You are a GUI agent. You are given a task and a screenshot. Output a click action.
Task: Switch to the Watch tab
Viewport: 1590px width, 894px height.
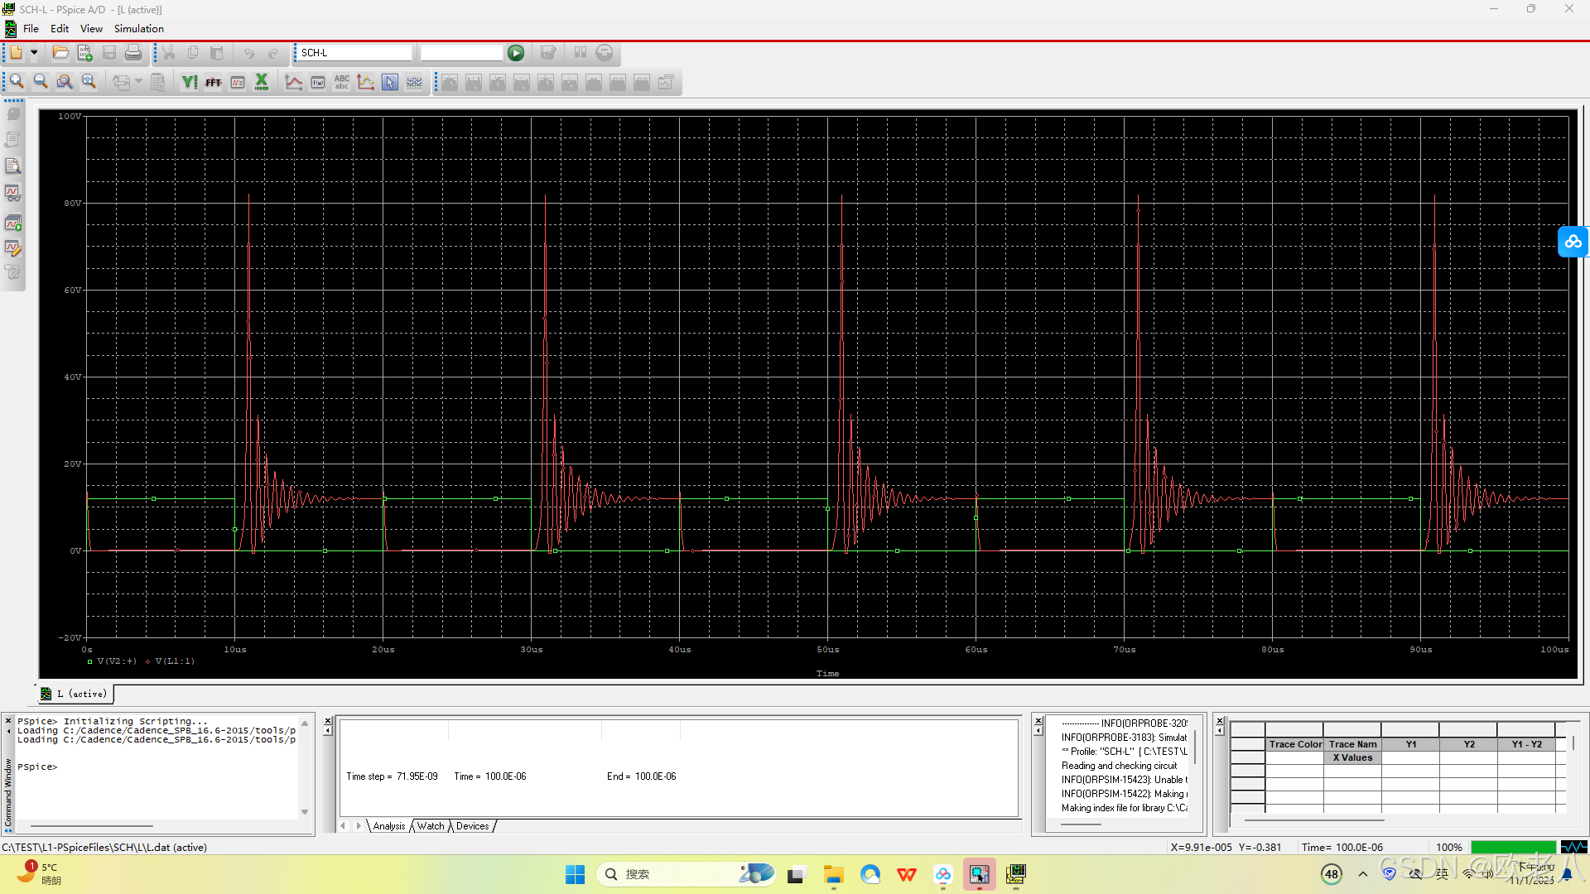[x=431, y=826]
